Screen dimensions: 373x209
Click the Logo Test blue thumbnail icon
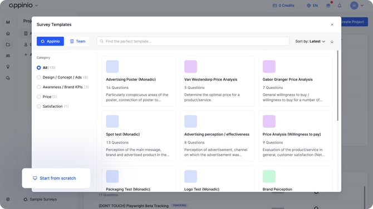point(190,176)
